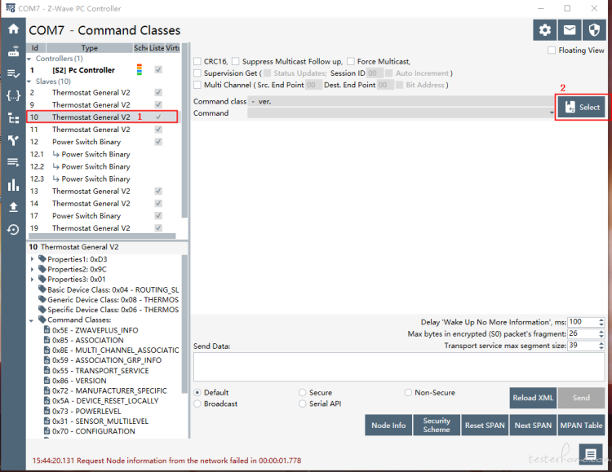
Task: Click the tag icon beside Properties1: 0xD3
Action: coord(42,259)
